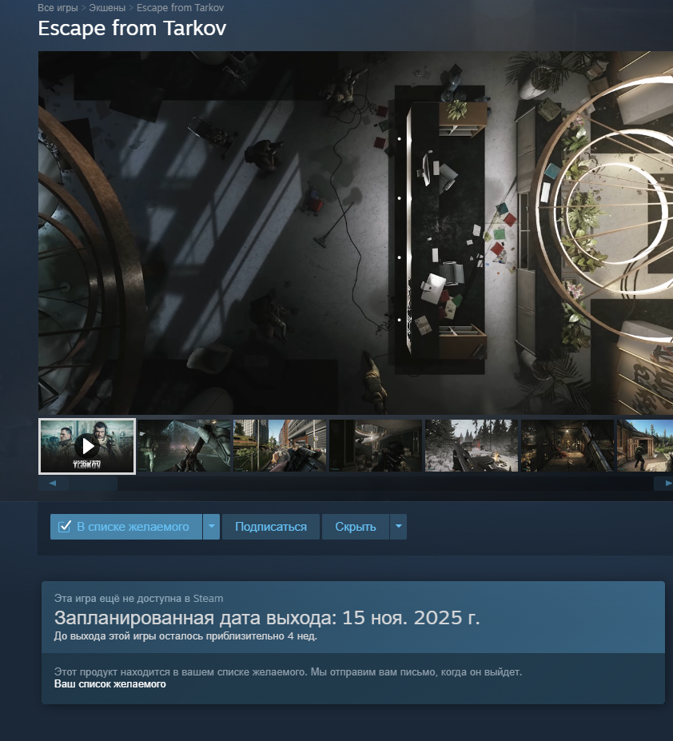Screen dimensions: 673x741
Task: Open the 'Все игры' breadcrumb link
Action: 58,7
